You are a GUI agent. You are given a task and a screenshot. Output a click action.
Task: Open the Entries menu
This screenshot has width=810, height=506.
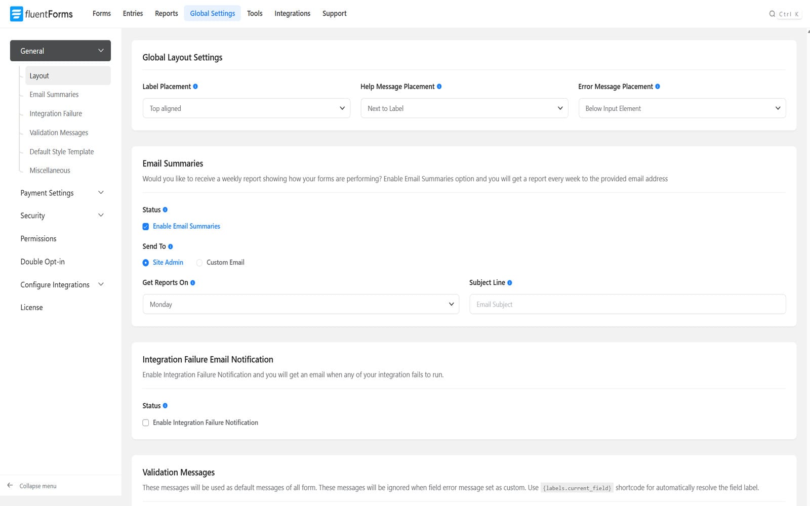click(x=133, y=14)
